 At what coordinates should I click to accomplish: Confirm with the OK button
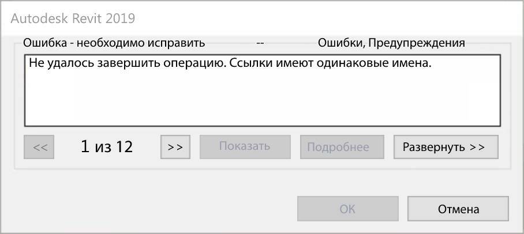347,209
